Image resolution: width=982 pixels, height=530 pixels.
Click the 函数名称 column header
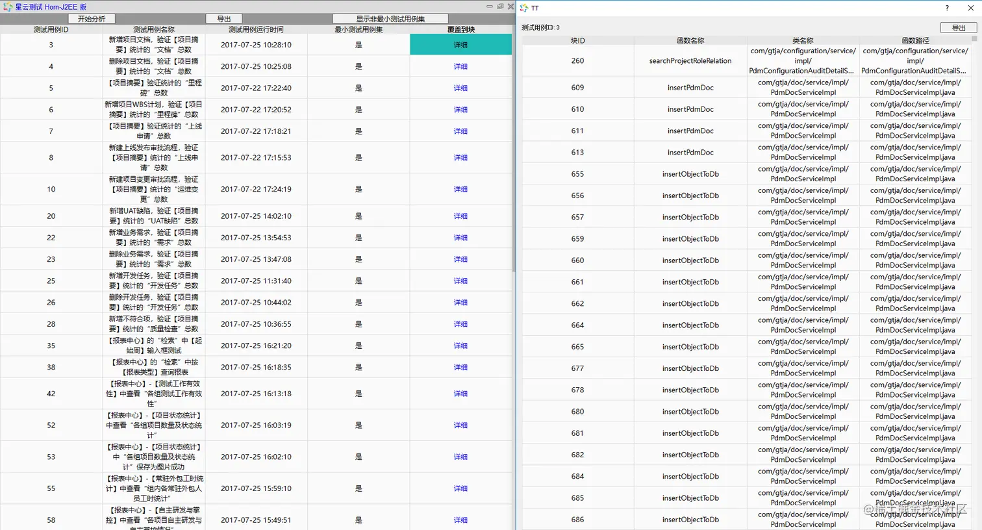tap(690, 40)
